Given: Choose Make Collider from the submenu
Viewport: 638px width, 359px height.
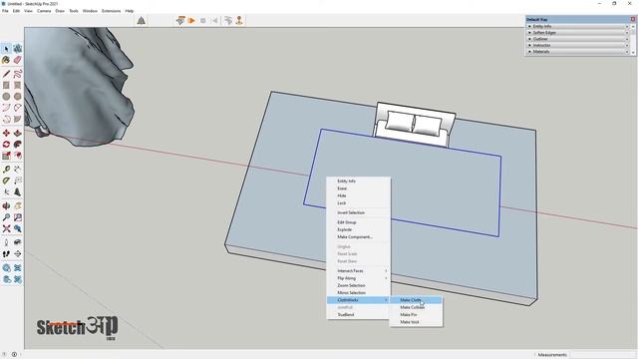Looking at the screenshot, I should (x=416, y=307).
